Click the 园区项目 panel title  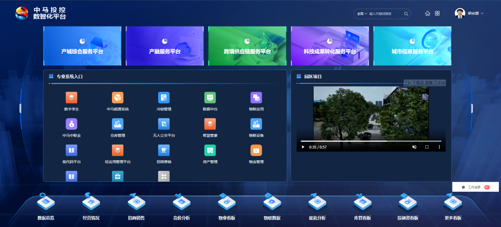click(x=313, y=77)
